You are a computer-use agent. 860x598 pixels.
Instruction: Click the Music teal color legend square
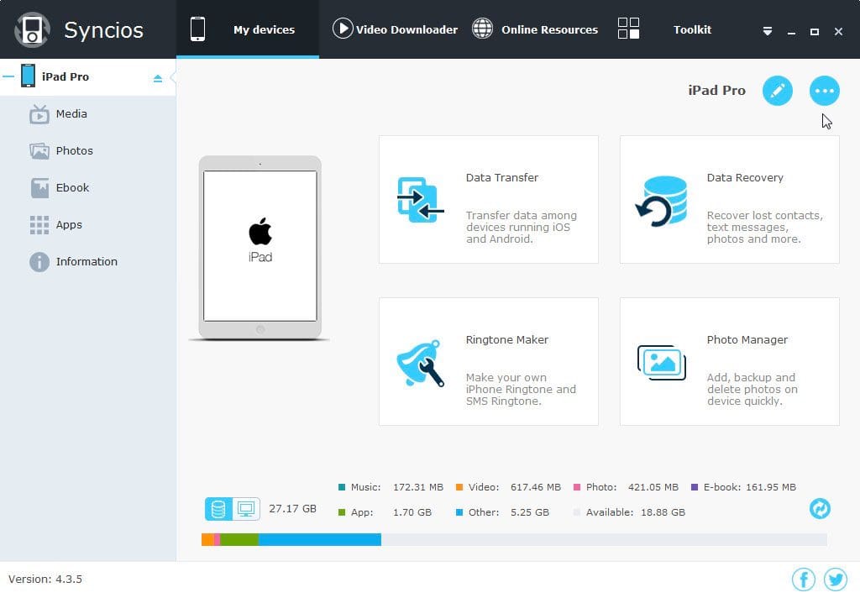coord(342,487)
